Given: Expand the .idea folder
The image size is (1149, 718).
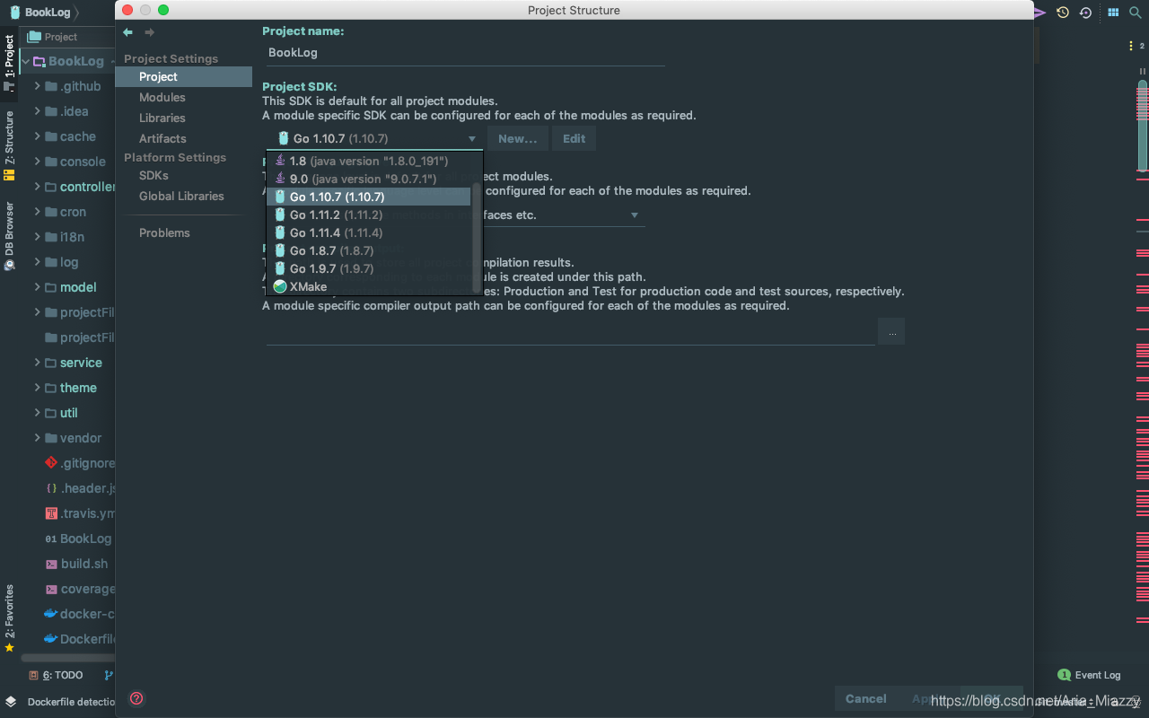Looking at the screenshot, I should click(x=38, y=111).
